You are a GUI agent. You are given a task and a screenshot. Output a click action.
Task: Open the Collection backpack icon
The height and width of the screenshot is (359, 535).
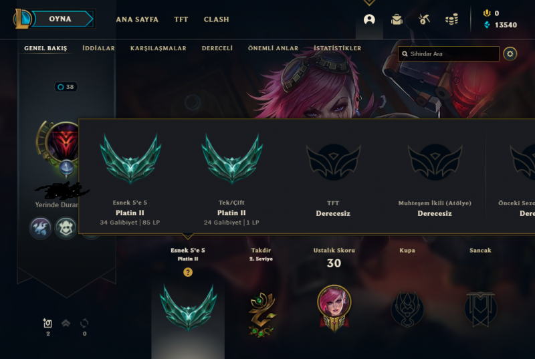point(397,19)
